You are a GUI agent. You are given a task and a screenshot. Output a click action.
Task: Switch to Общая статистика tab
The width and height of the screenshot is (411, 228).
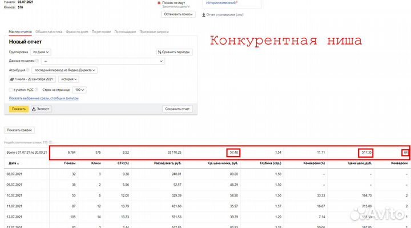[49, 32]
